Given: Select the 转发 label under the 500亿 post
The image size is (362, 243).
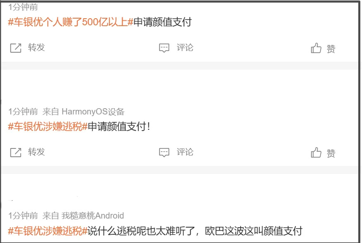Looking at the screenshot, I should click(x=36, y=47).
